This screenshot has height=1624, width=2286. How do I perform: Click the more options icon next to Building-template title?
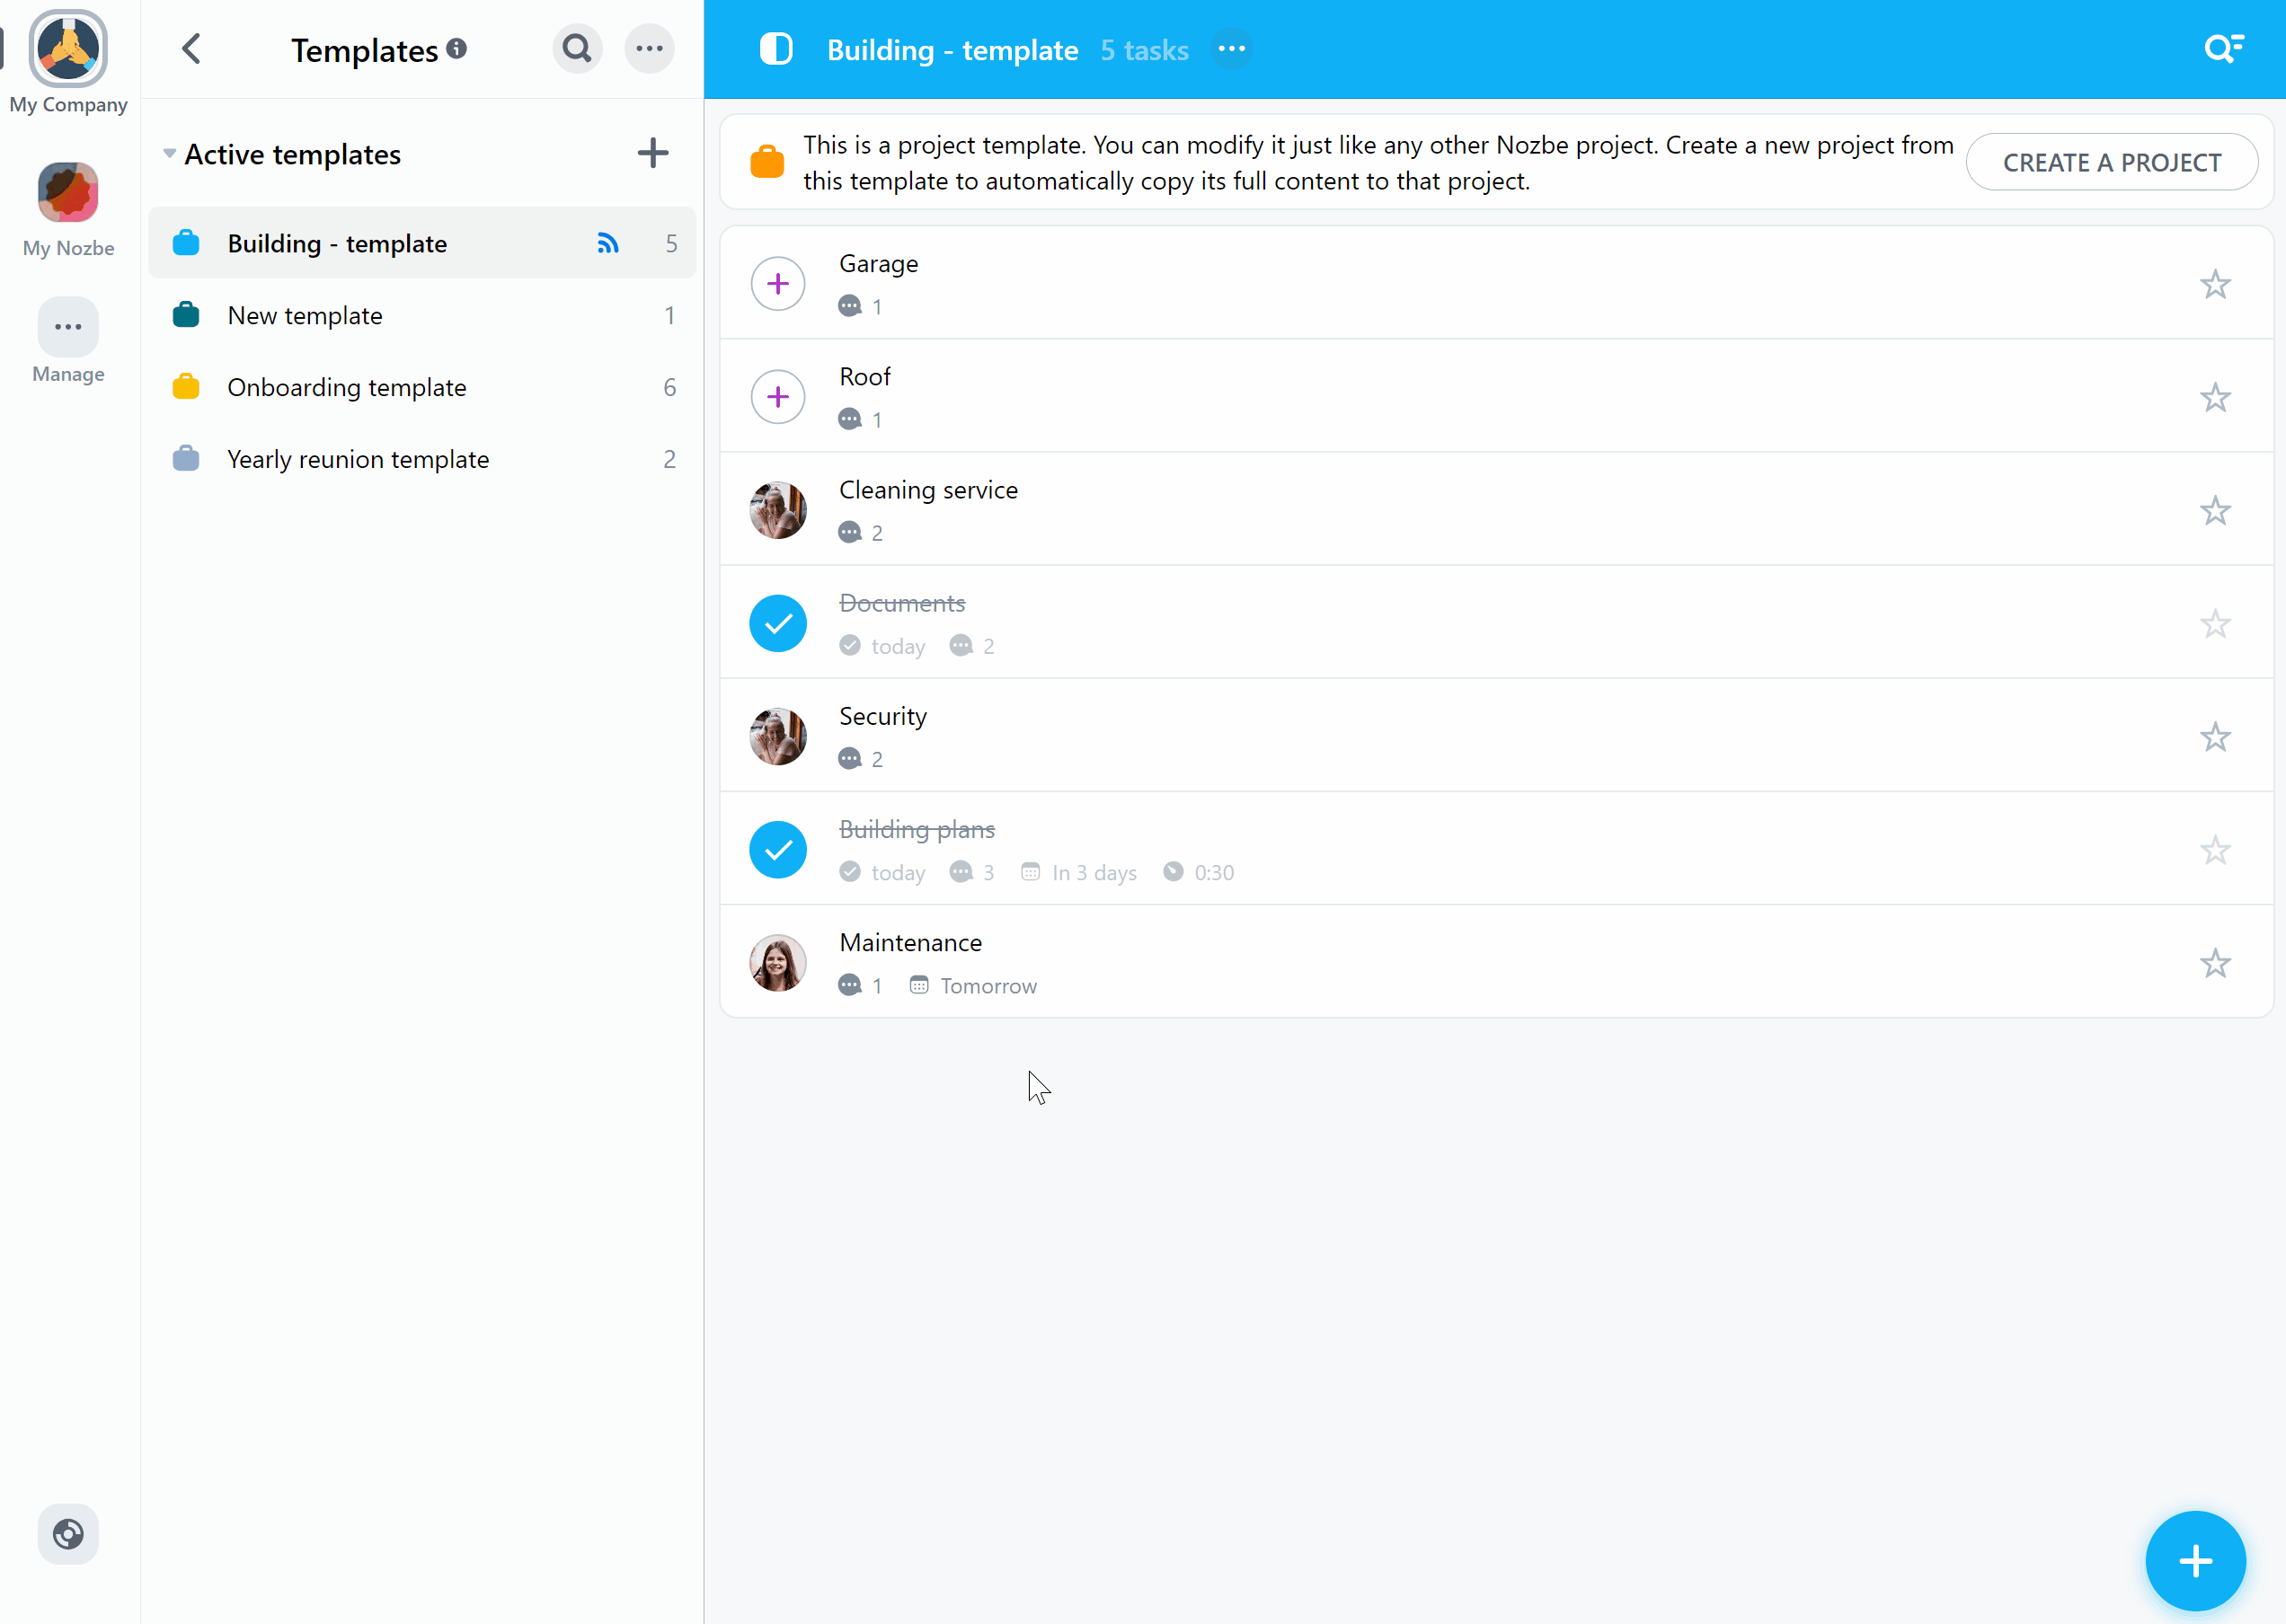tap(1233, 48)
